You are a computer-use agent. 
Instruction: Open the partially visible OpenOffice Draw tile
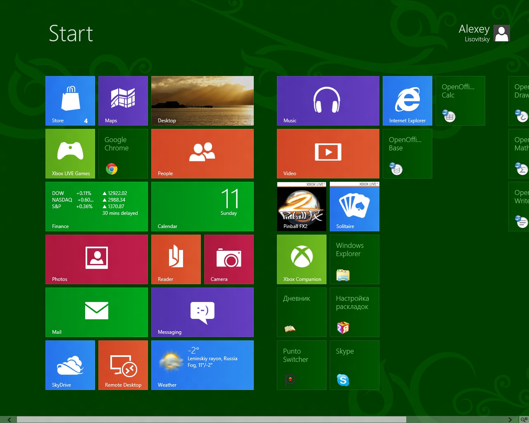(519, 101)
